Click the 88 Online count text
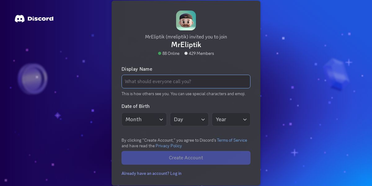 pos(171,53)
